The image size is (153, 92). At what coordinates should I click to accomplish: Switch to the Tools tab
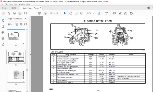(x=14, y=8)
